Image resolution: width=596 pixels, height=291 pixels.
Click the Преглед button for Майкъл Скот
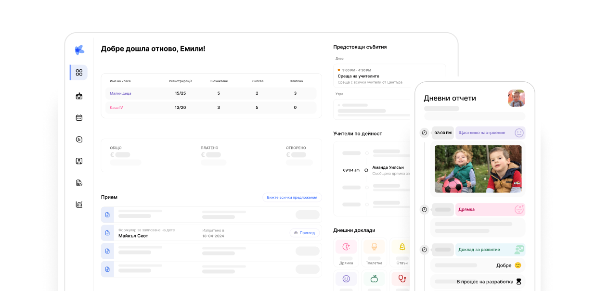305,233
